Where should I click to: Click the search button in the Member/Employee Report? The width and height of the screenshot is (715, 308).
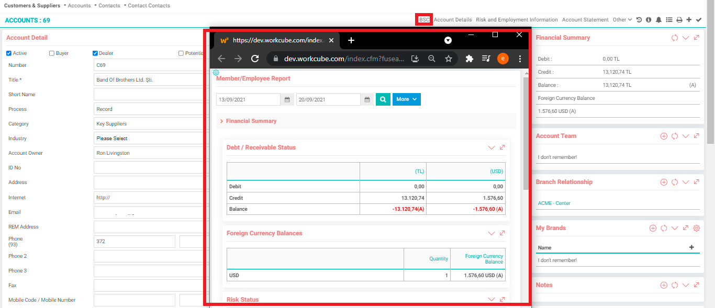[383, 99]
